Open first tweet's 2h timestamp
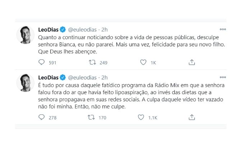 pos(104,29)
